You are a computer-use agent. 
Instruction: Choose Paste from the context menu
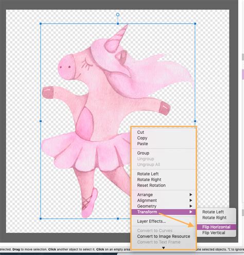click(164, 144)
